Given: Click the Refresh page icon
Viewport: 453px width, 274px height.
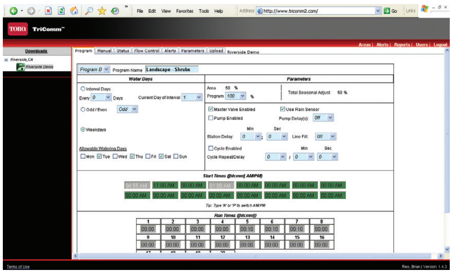Looking at the screenshot, I should point(61,11).
